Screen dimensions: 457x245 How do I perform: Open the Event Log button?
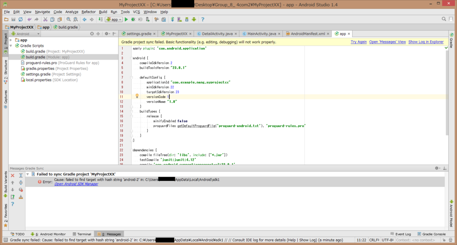[401, 234]
